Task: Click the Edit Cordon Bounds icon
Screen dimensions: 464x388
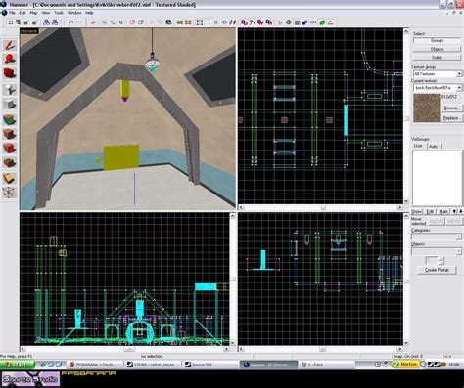Action: click(188, 22)
